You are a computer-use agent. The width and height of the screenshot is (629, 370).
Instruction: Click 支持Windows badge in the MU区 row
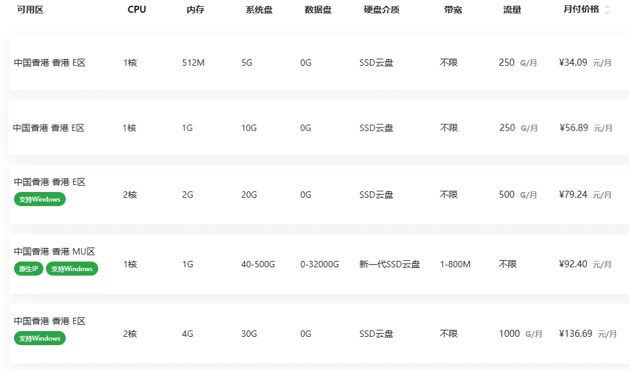pos(71,269)
